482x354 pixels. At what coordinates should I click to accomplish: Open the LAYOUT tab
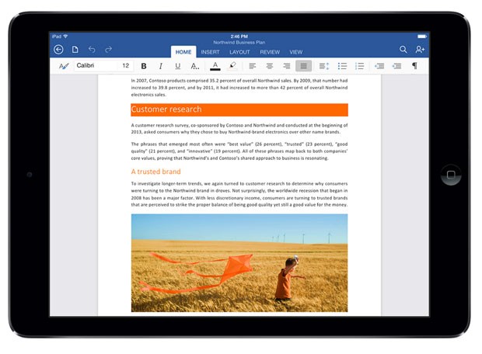pos(239,52)
